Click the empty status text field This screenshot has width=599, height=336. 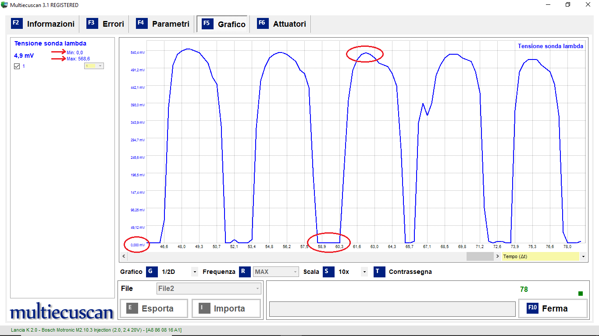392,309
